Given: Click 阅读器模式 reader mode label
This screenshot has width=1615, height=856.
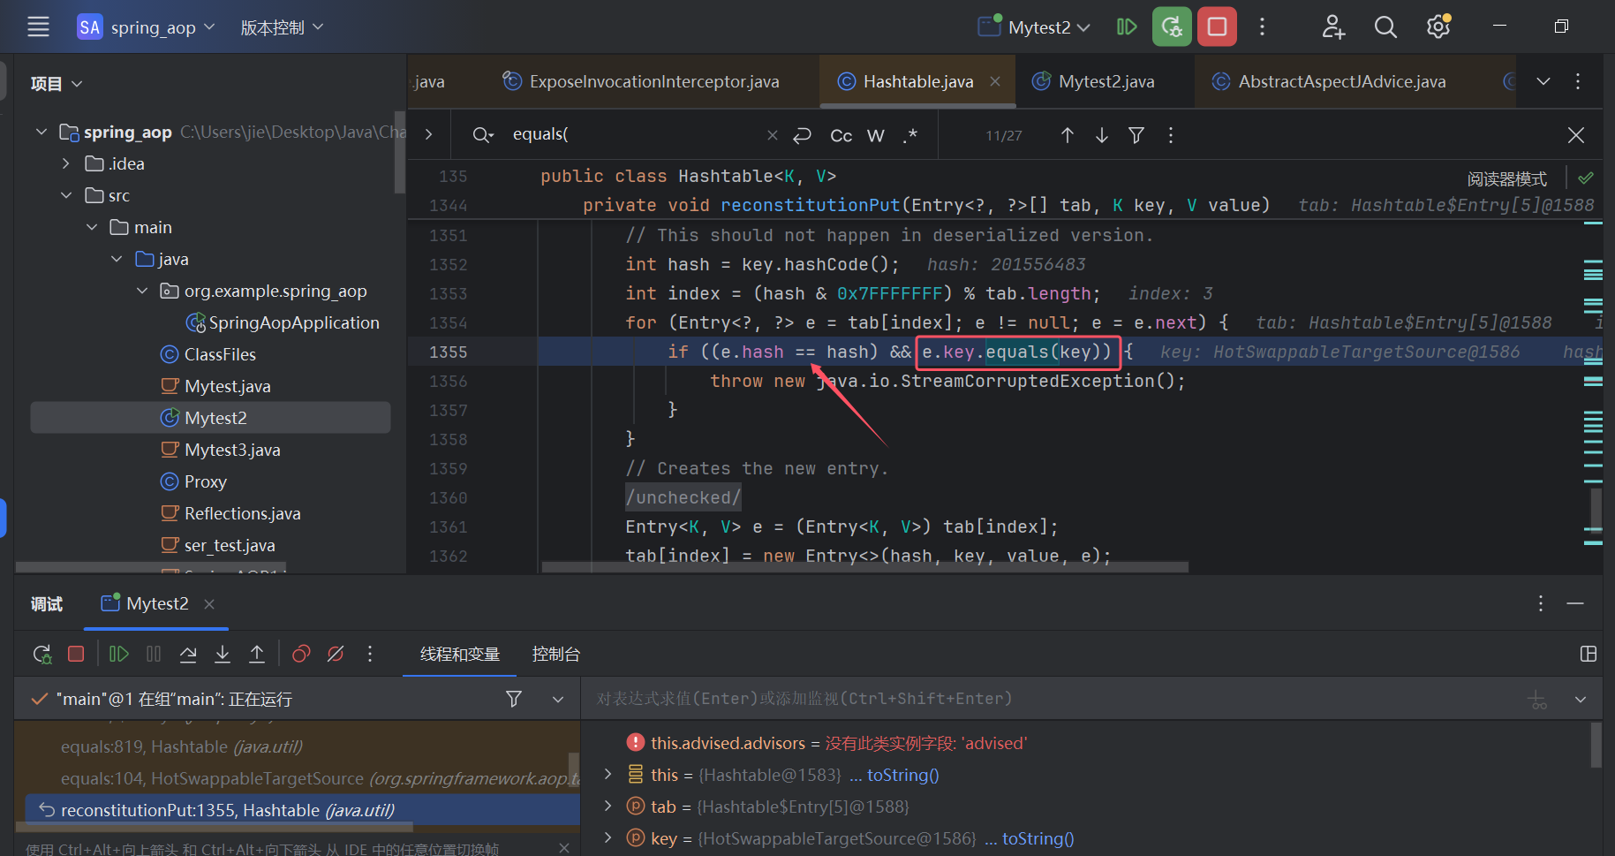Looking at the screenshot, I should click(x=1506, y=178).
